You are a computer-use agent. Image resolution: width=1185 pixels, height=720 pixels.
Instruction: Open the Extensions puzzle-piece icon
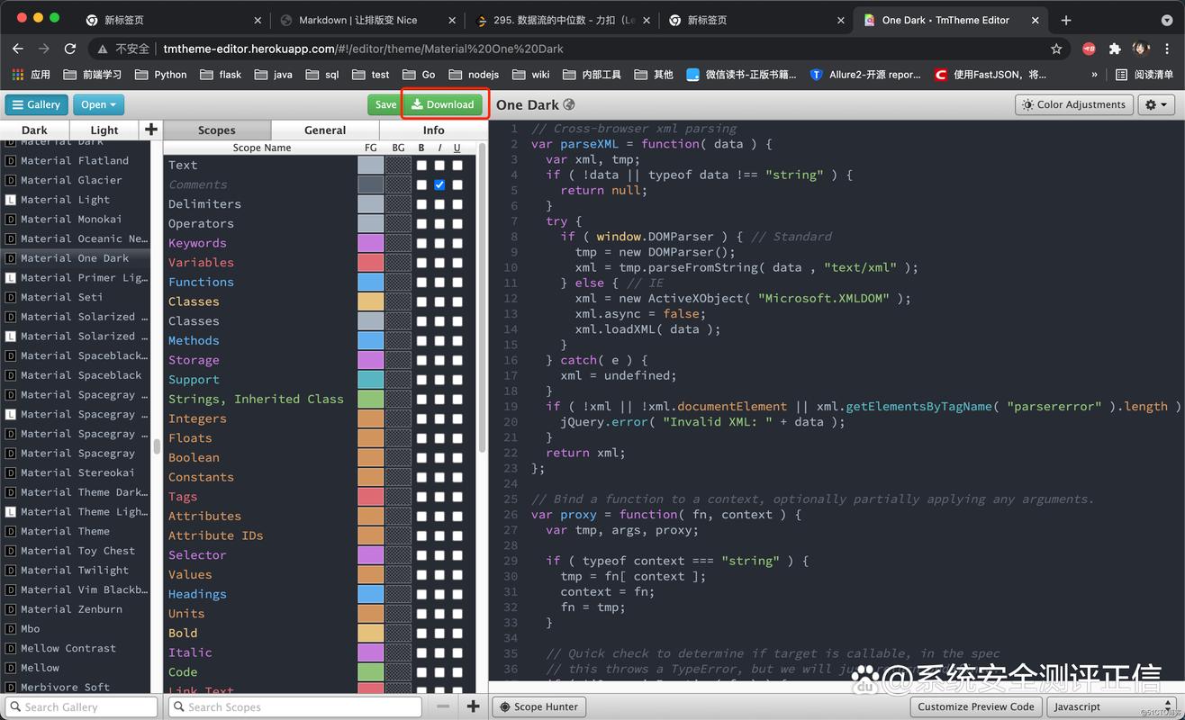[x=1115, y=49]
